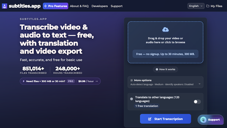Click the drag & drop upload area text

pos(165,40)
